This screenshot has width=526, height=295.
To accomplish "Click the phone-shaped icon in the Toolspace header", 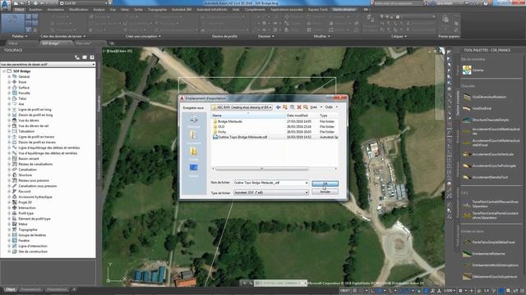I will (x=77, y=57).
